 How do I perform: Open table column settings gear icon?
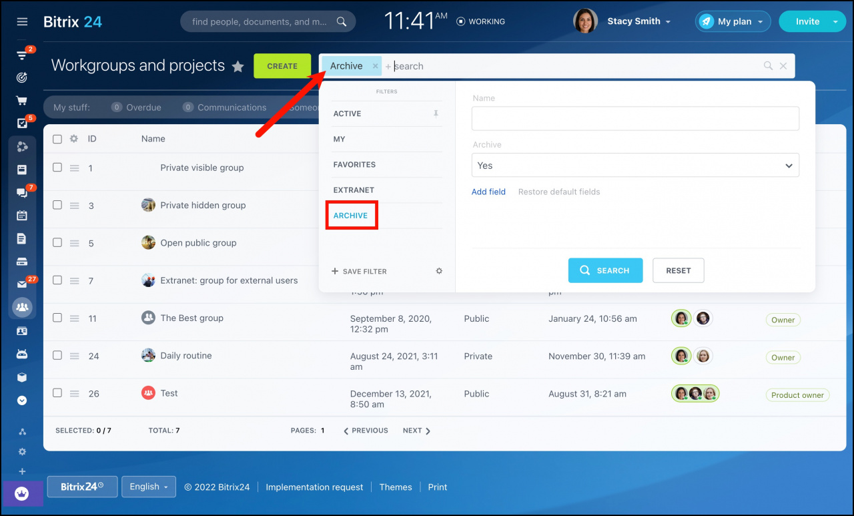[74, 139]
